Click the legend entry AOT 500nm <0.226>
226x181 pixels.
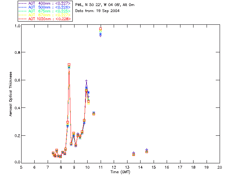click(x=45, y=7)
